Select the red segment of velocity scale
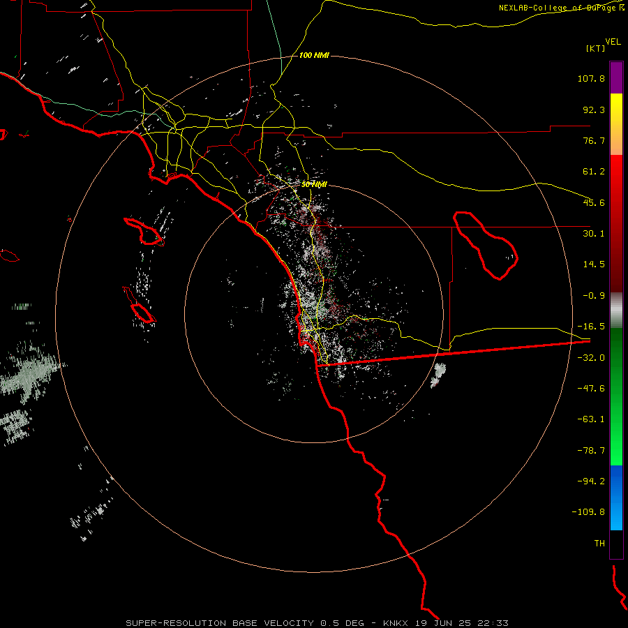 click(x=616, y=223)
